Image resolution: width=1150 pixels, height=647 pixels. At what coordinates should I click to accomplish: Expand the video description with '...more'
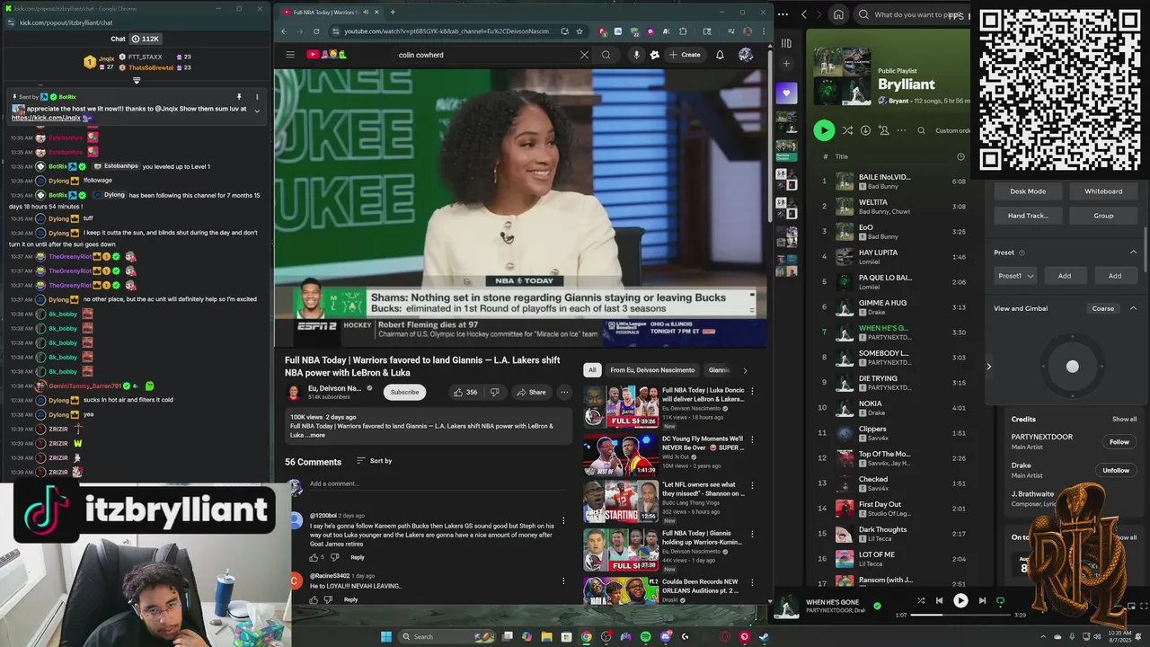coord(314,435)
